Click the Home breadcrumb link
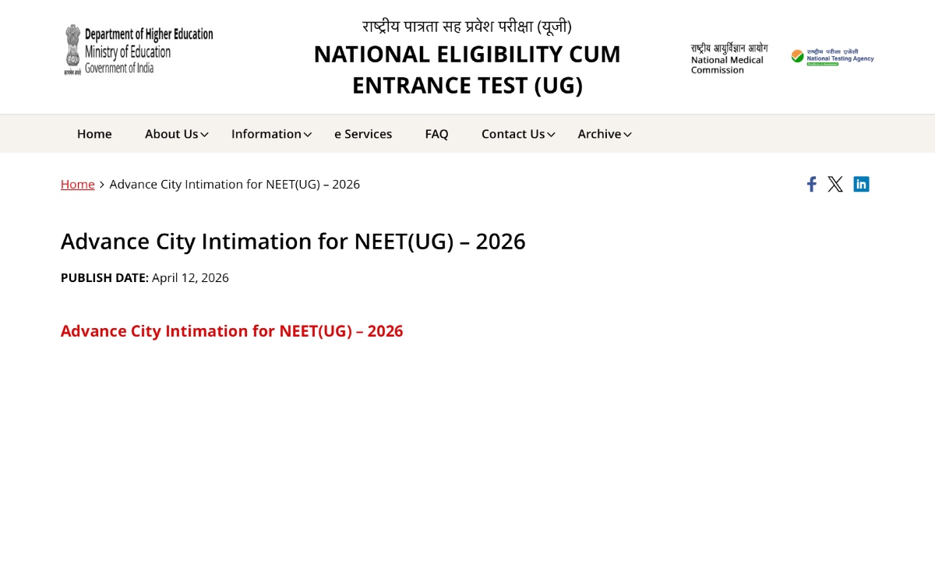The height and width of the screenshot is (561, 935). click(77, 184)
